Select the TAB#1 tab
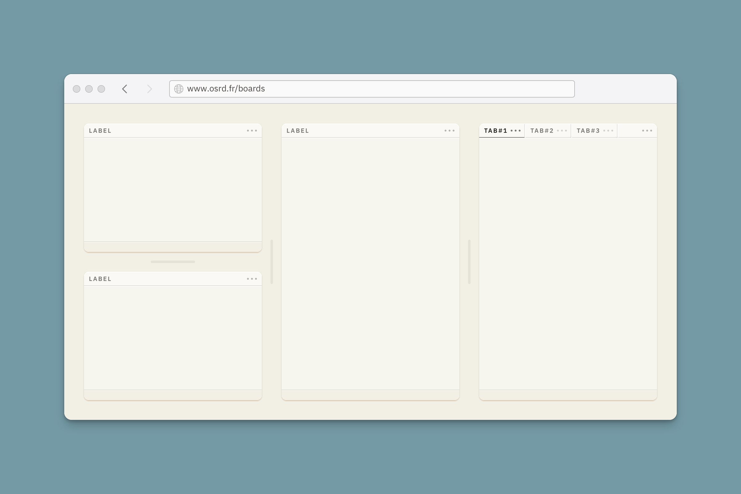The image size is (741, 494). click(x=495, y=131)
